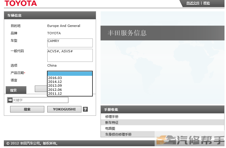Image resolution: width=226 pixels, height=148 pixels.
Task: Click the TOYOTA logo
Action: [x=21, y=3]
